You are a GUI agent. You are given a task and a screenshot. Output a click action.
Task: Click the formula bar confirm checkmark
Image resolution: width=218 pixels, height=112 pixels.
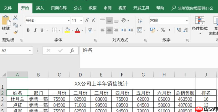pos(61,51)
